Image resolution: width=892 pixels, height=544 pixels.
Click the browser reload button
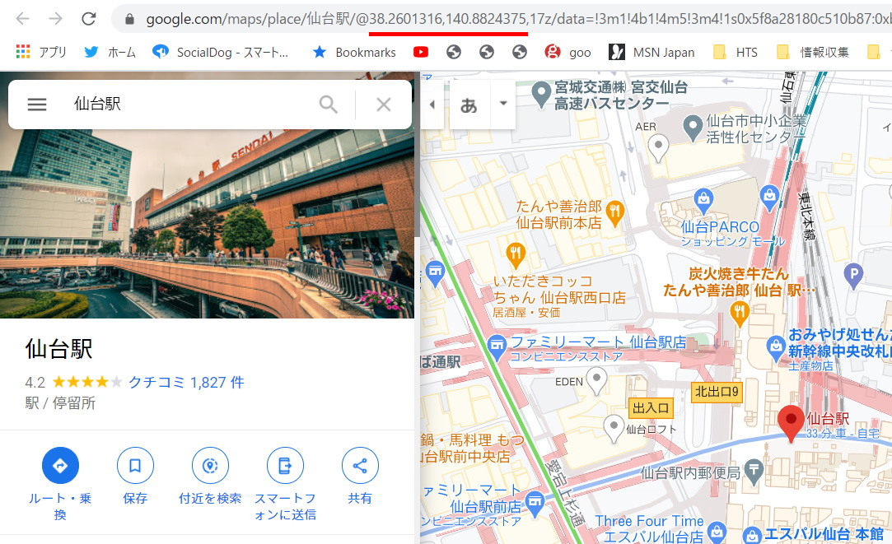[88, 18]
